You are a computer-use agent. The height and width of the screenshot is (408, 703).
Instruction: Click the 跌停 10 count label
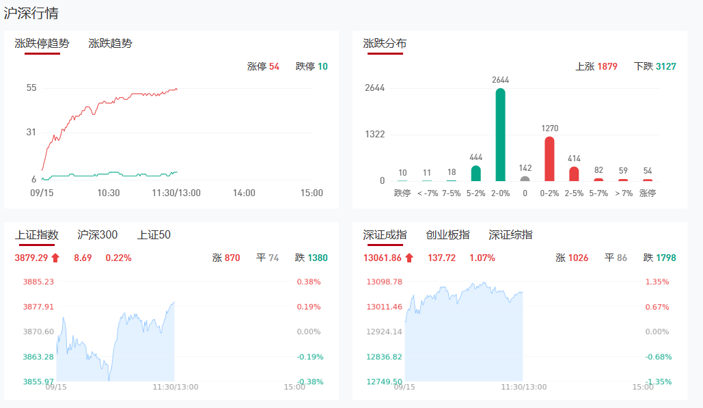312,66
